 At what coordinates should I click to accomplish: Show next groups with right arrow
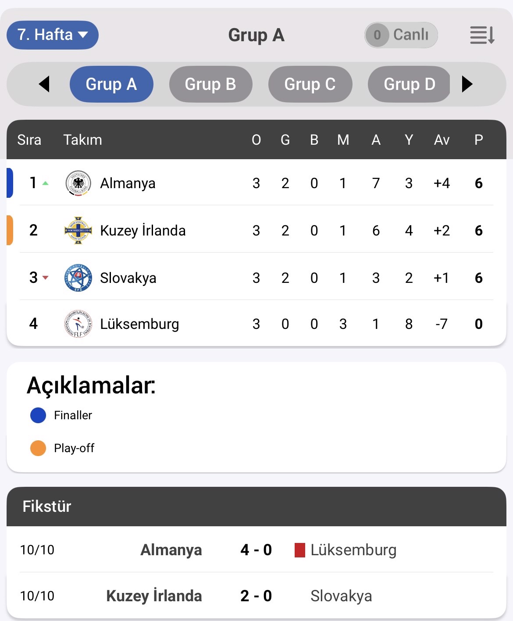click(x=467, y=84)
